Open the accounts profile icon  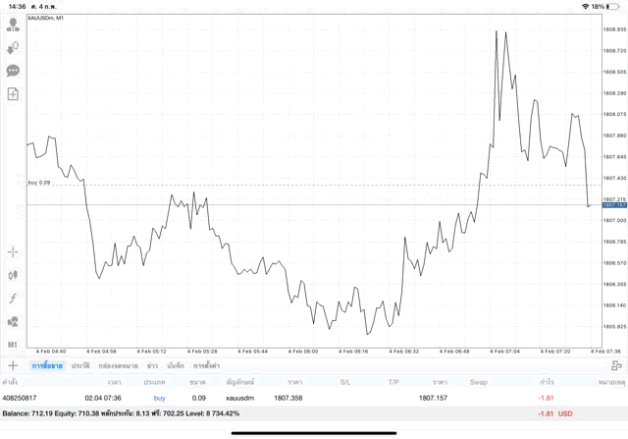coord(13,24)
